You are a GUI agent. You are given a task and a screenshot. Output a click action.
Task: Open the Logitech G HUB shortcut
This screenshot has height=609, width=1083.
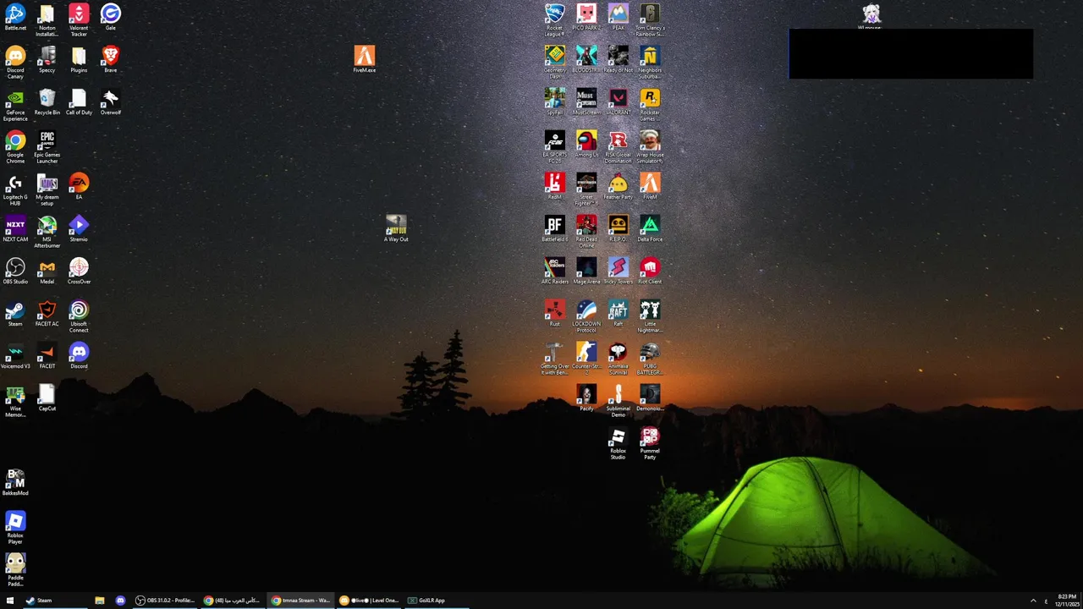click(15, 189)
